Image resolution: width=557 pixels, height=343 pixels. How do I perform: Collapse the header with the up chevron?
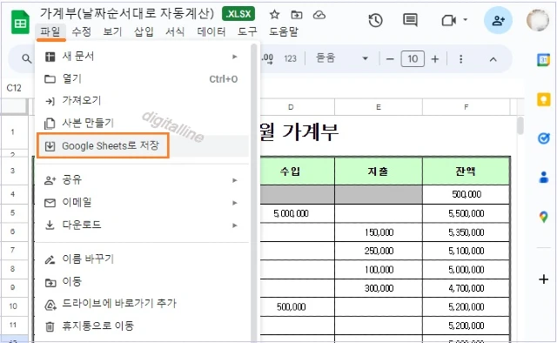(x=493, y=59)
